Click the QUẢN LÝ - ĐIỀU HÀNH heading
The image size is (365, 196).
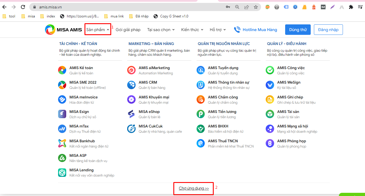pyautogui.click(x=287, y=44)
